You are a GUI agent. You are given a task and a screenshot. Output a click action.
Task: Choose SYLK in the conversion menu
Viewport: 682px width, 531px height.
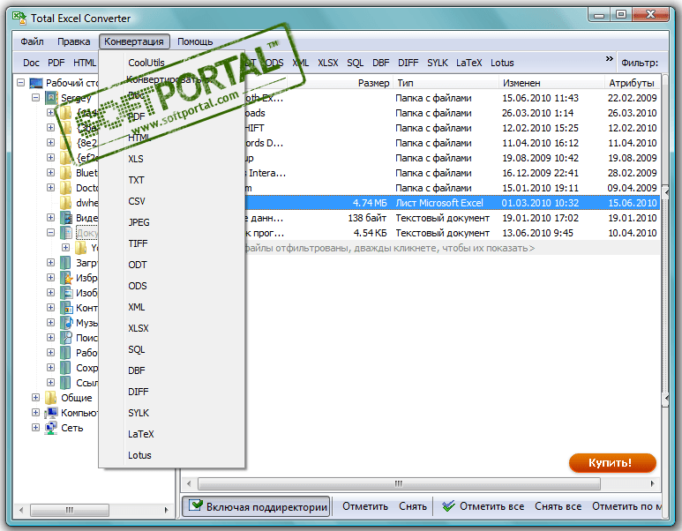click(x=139, y=413)
